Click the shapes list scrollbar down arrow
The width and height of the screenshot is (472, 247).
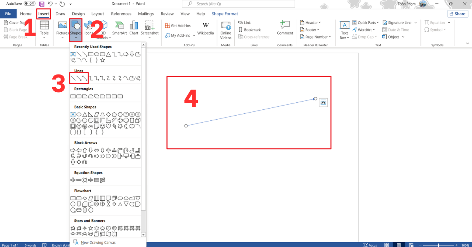143,234
